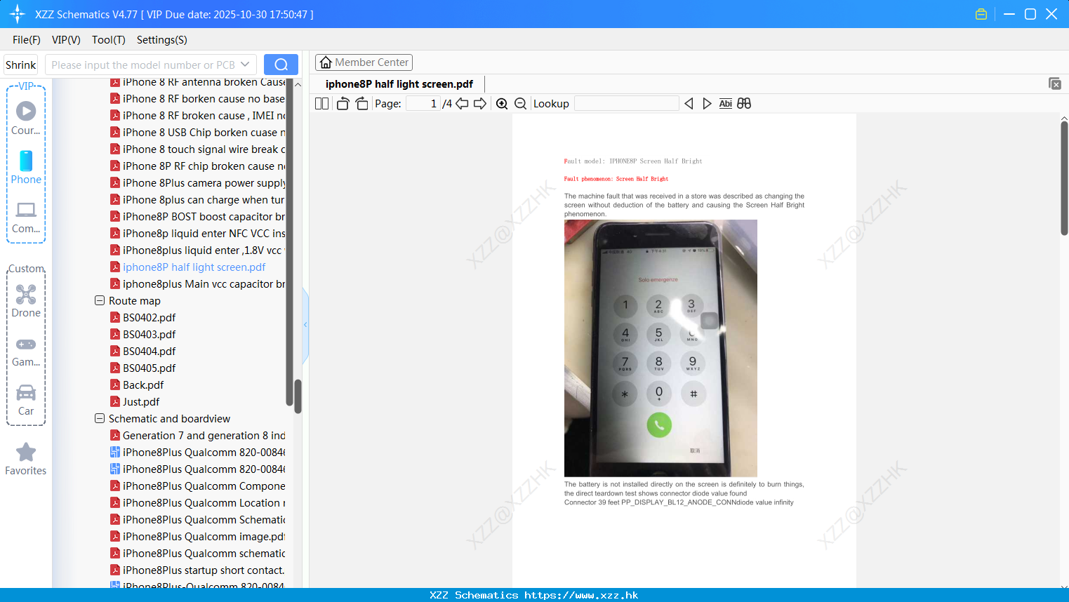
Task: Open the Courses play icon
Action: pos(26,111)
